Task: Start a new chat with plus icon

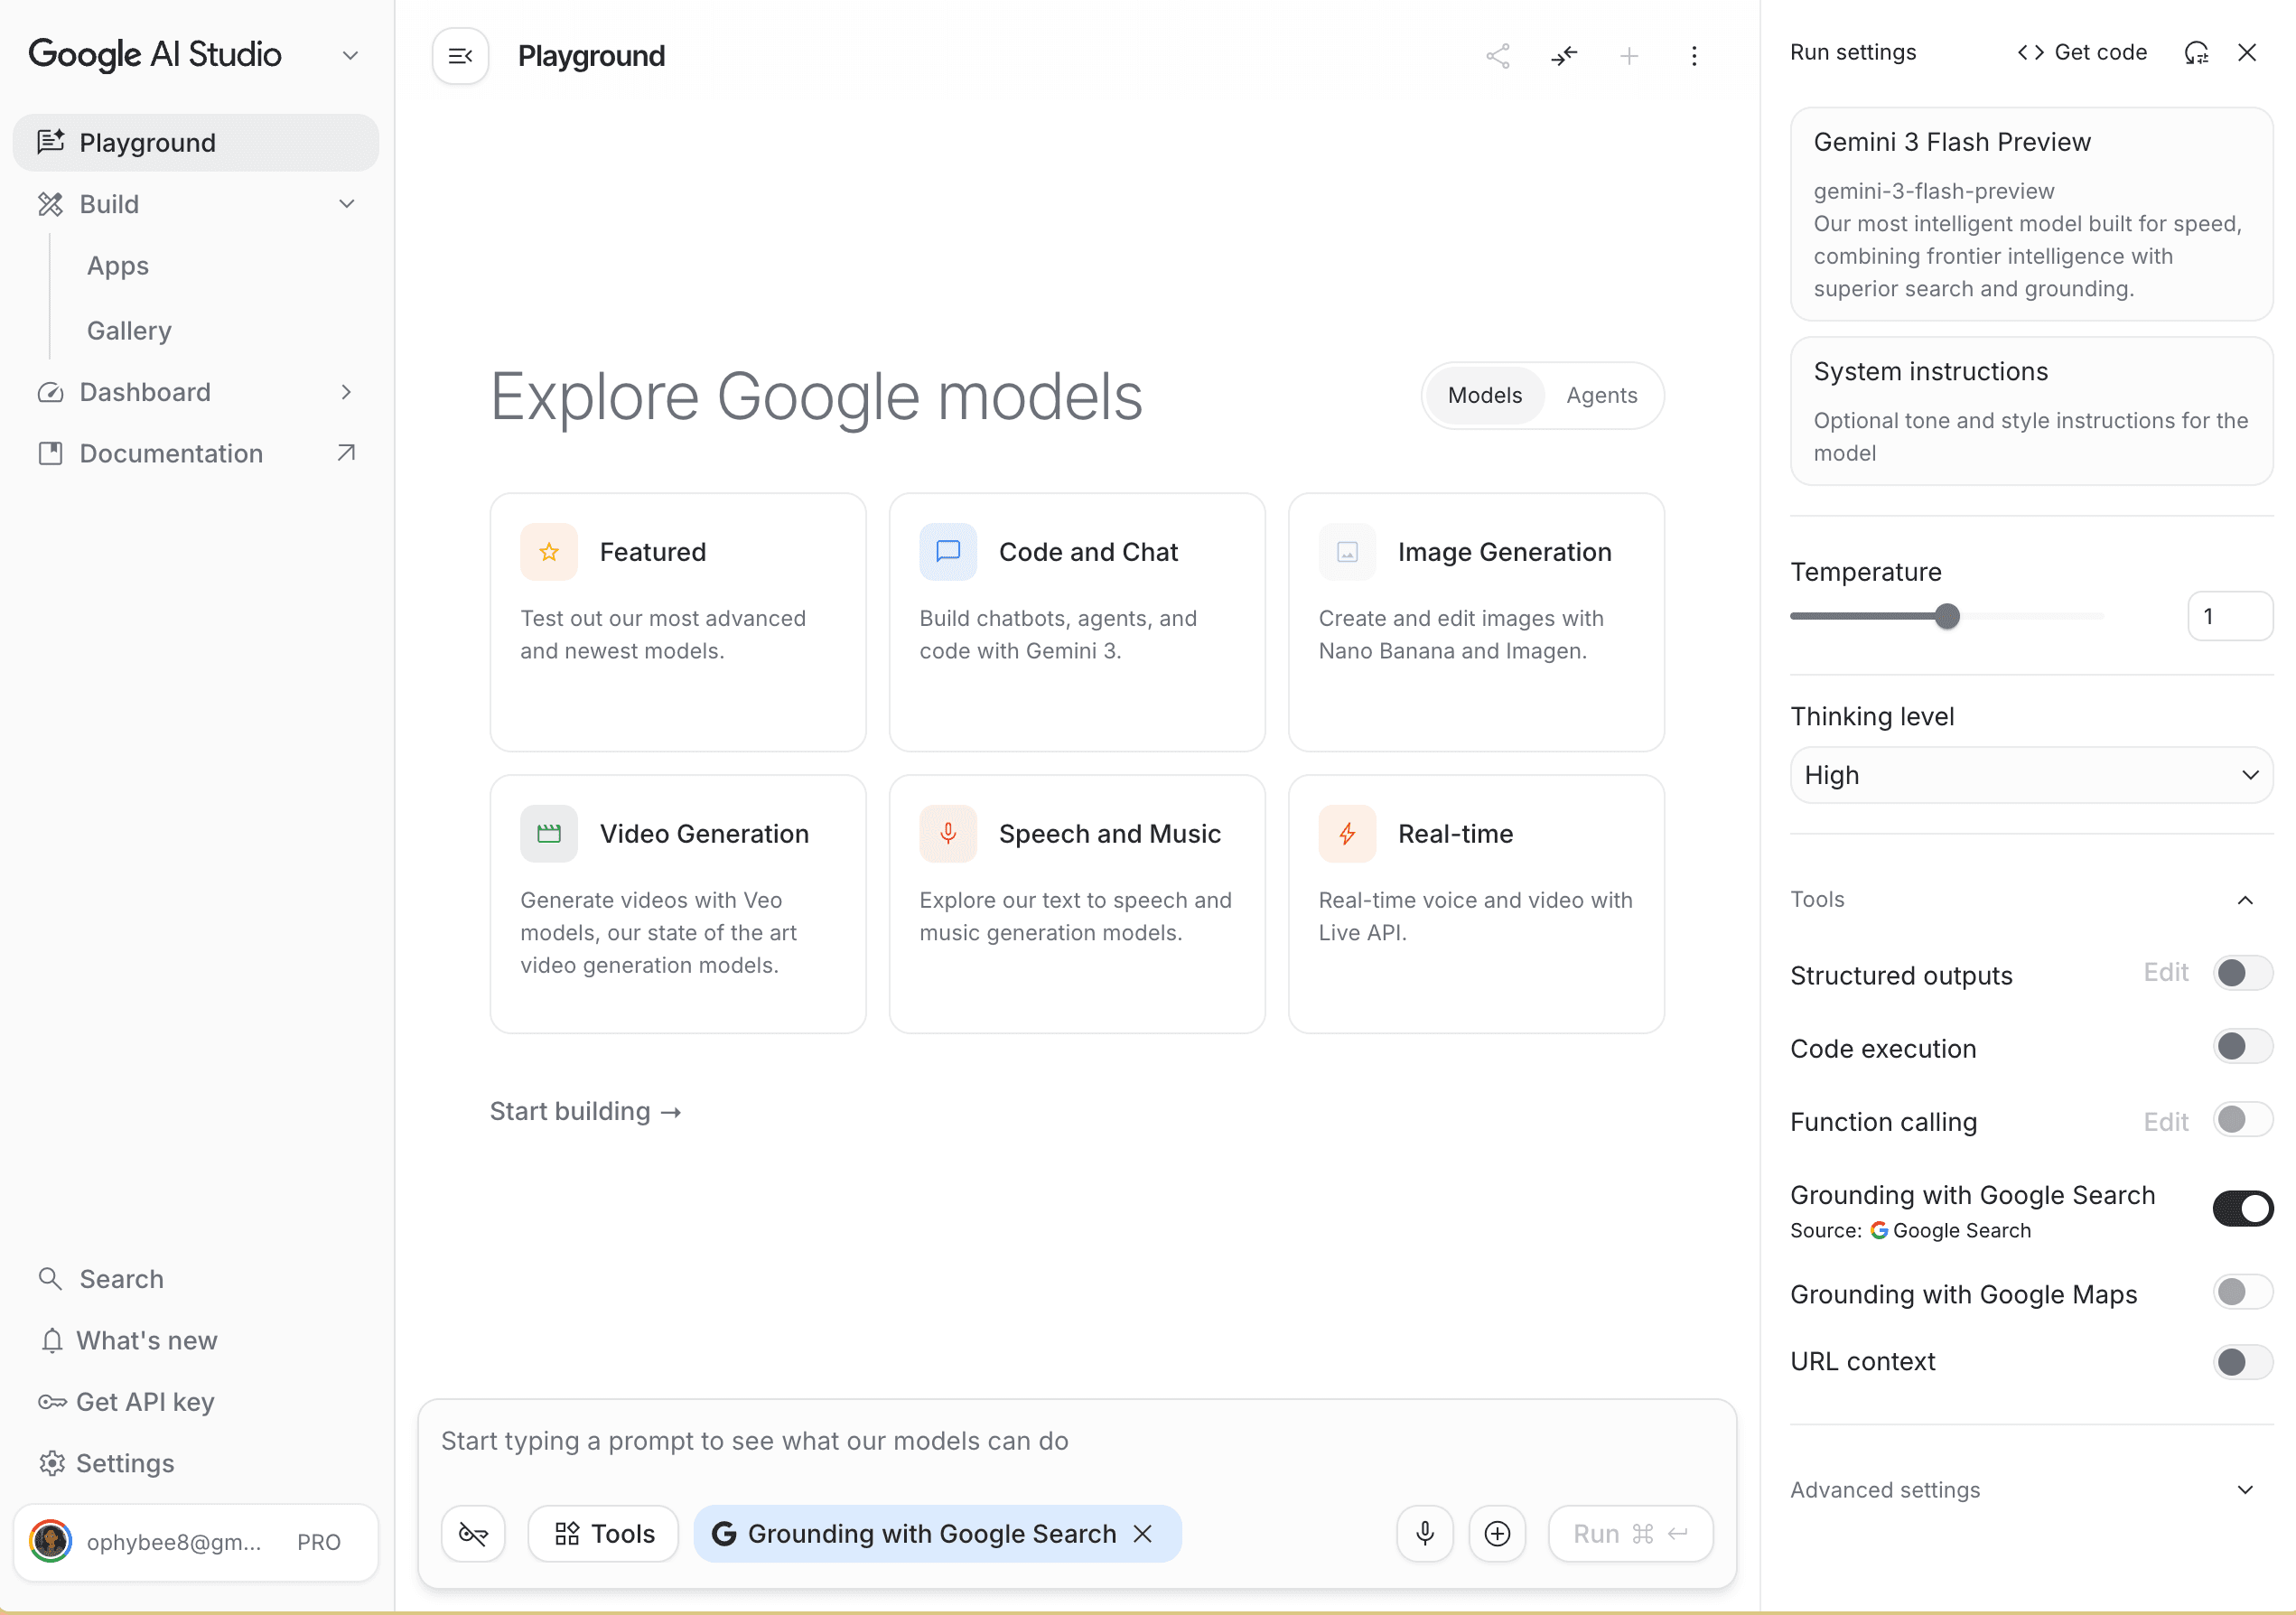Action: [x=1629, y=56]
